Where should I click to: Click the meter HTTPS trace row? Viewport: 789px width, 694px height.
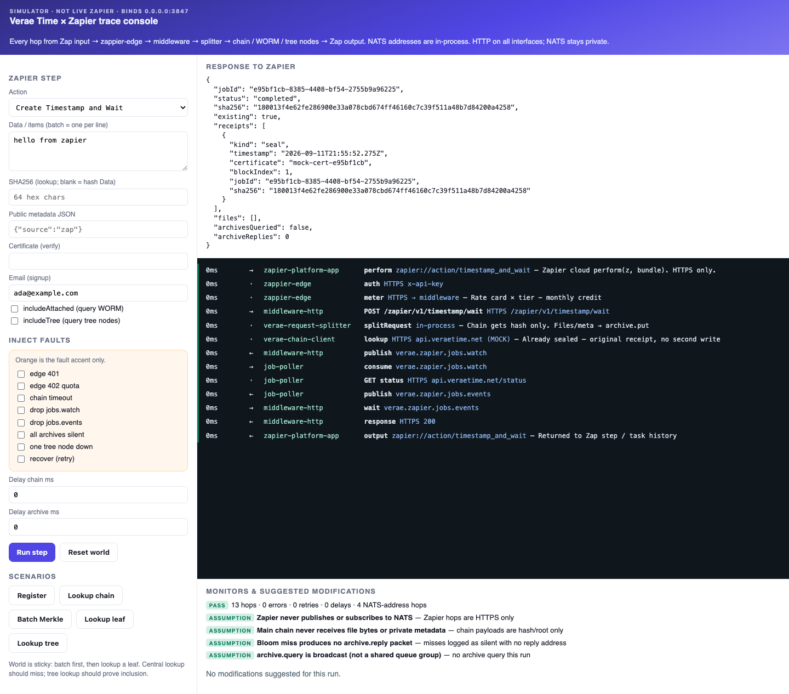pyautogui.click(x=492, y=298)
